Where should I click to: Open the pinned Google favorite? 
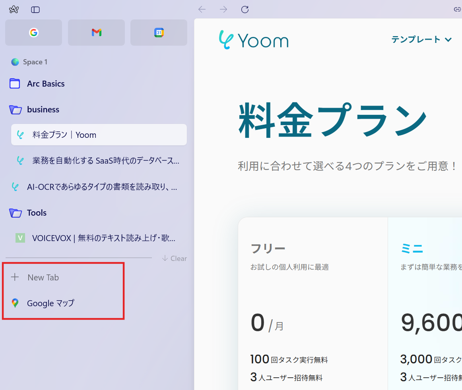33,33
